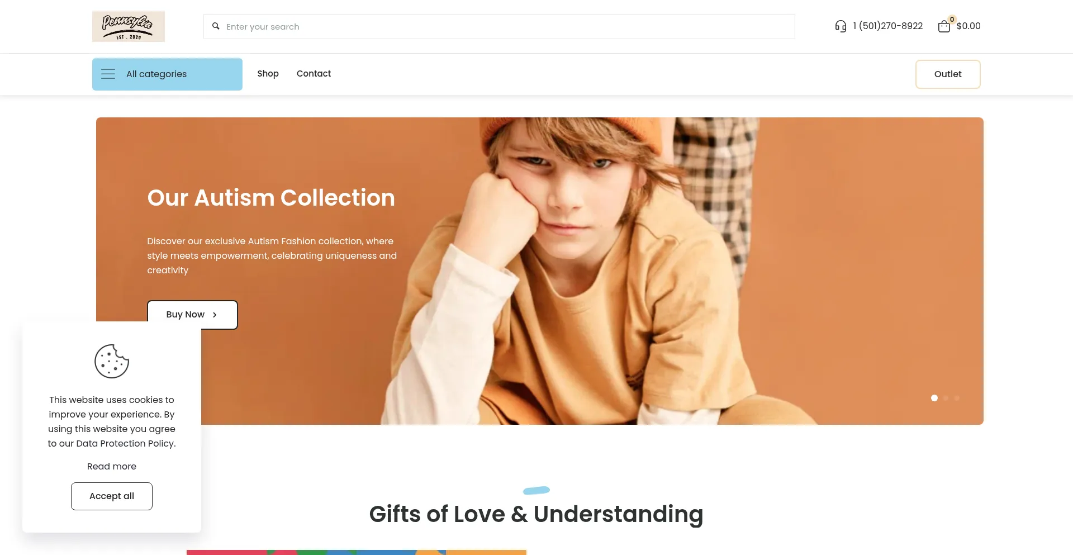Click the Outlet button
Image resolution: width=1073 pixels, height=555 pixels.
(x=948, y=74)
